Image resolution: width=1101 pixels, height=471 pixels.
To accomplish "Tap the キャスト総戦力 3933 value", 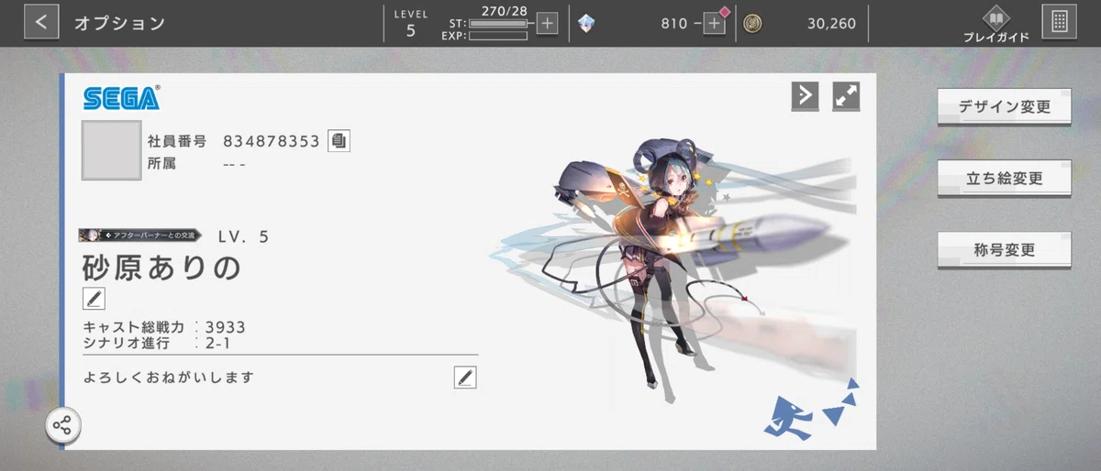I will 226,327.
